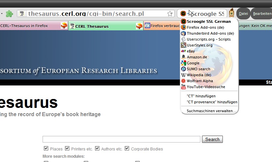Click the fox icon on CERL-Thesaurus in Firefox tab
Viewport: 272px width, 162px height.
click(x=64, y=26)
